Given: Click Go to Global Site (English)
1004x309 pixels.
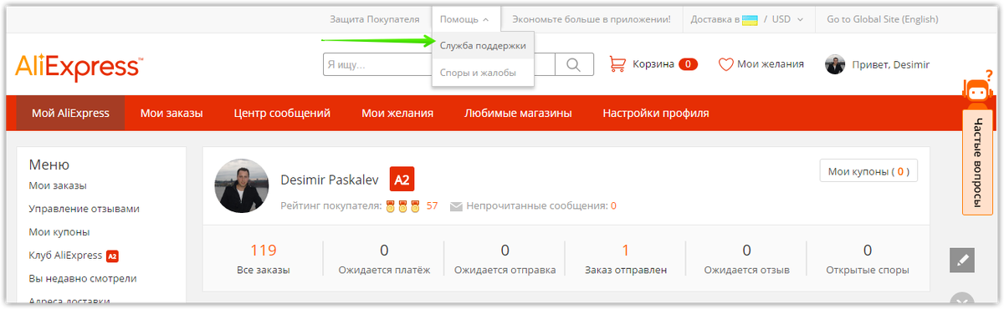Looking at the screenshot, I should [882, 19].
